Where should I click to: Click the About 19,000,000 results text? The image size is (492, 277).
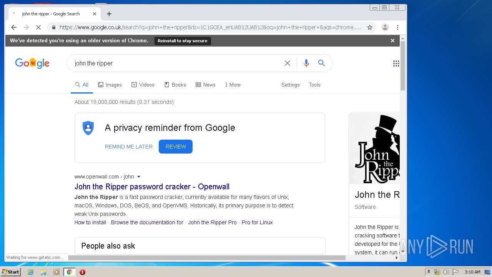pyautogui.click(x=124, y=102)
